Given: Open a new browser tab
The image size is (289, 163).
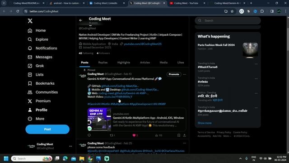Looking at the screenshot, I should (251, 3).
